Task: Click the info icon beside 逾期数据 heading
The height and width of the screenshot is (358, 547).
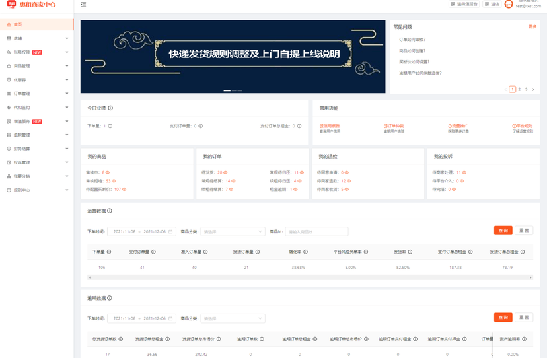Action: (x=110, y=298)
